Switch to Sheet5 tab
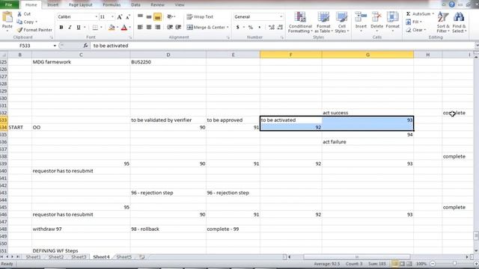This screenshot has height=269, width=479. [x=123, y=257]
